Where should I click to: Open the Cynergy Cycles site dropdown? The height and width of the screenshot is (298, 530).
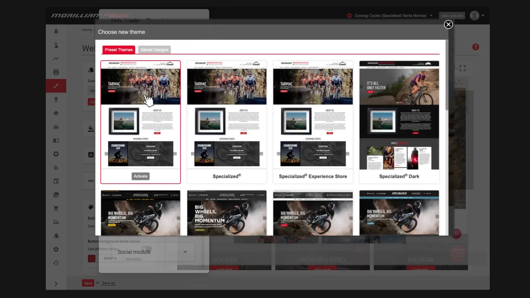(x=389, y=16)
